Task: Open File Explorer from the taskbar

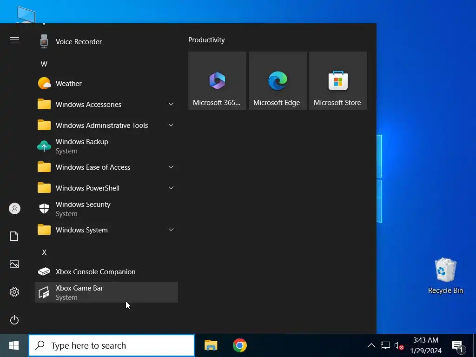Action: 211,345
